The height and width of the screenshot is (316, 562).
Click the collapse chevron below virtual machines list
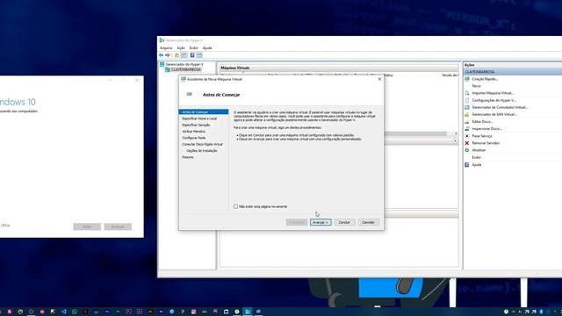455,141
